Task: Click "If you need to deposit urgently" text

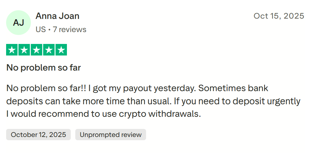Action: pos(237,101)
